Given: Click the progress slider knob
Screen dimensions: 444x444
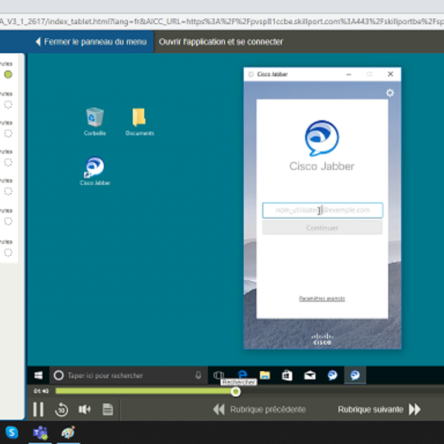Looking at the screenshot, I should pyautogui.click(x=235, y=392).
